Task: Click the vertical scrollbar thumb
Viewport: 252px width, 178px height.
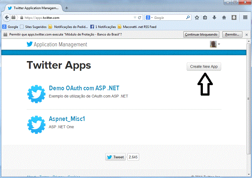Action: (249, 98)
